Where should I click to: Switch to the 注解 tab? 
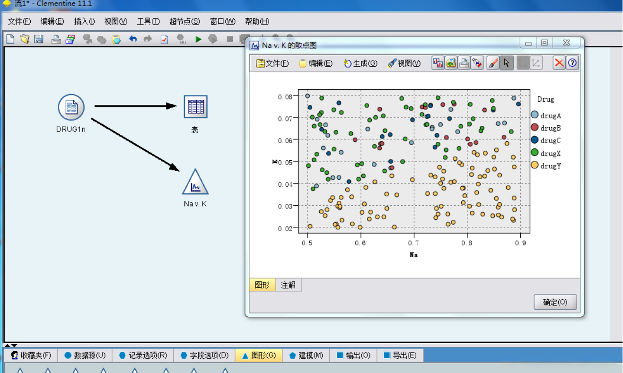click(288, 285)
